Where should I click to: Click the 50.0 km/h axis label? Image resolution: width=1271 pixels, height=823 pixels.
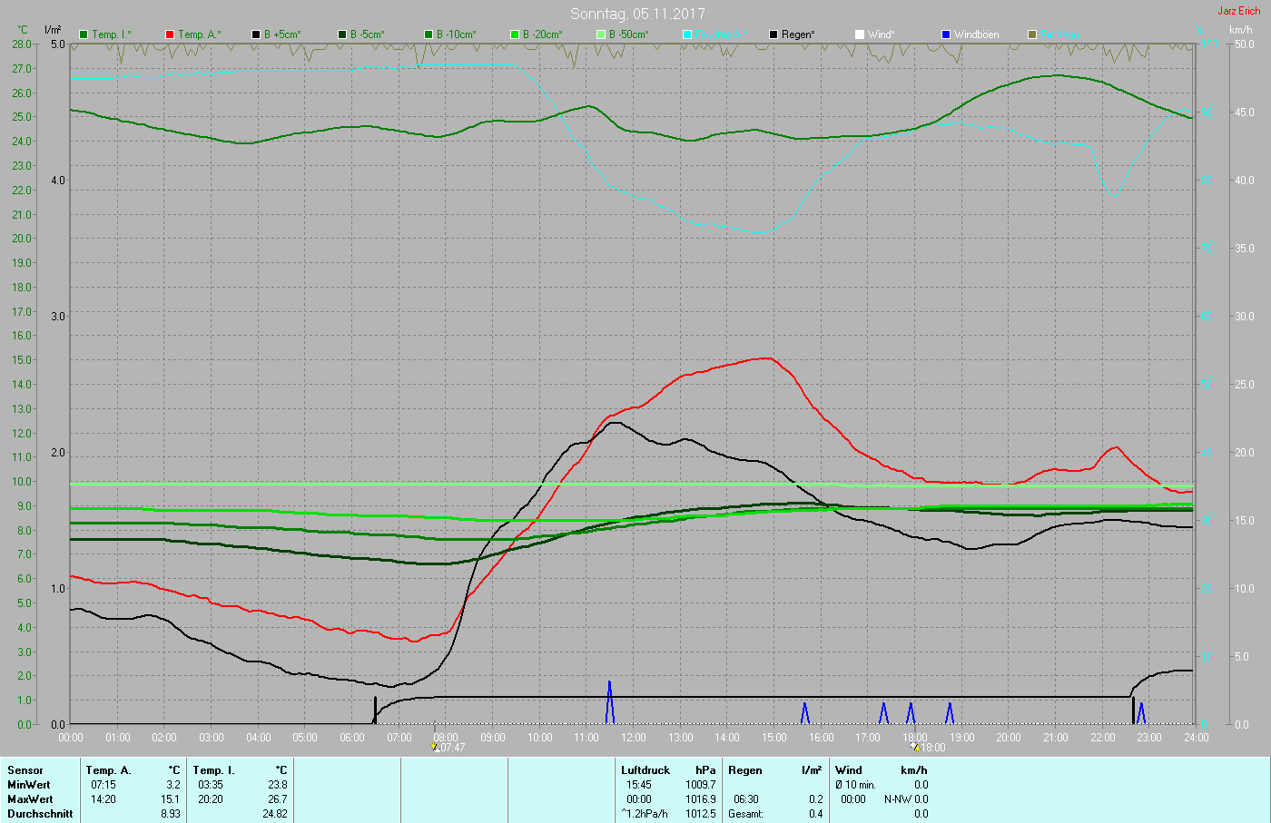1243,44
